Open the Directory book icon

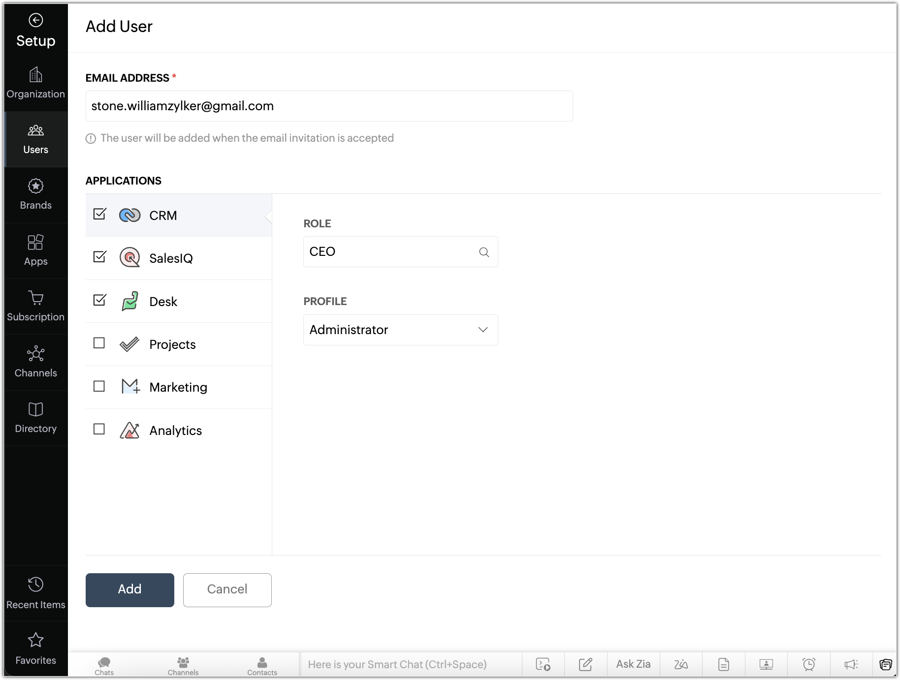[x=35, y=409]
